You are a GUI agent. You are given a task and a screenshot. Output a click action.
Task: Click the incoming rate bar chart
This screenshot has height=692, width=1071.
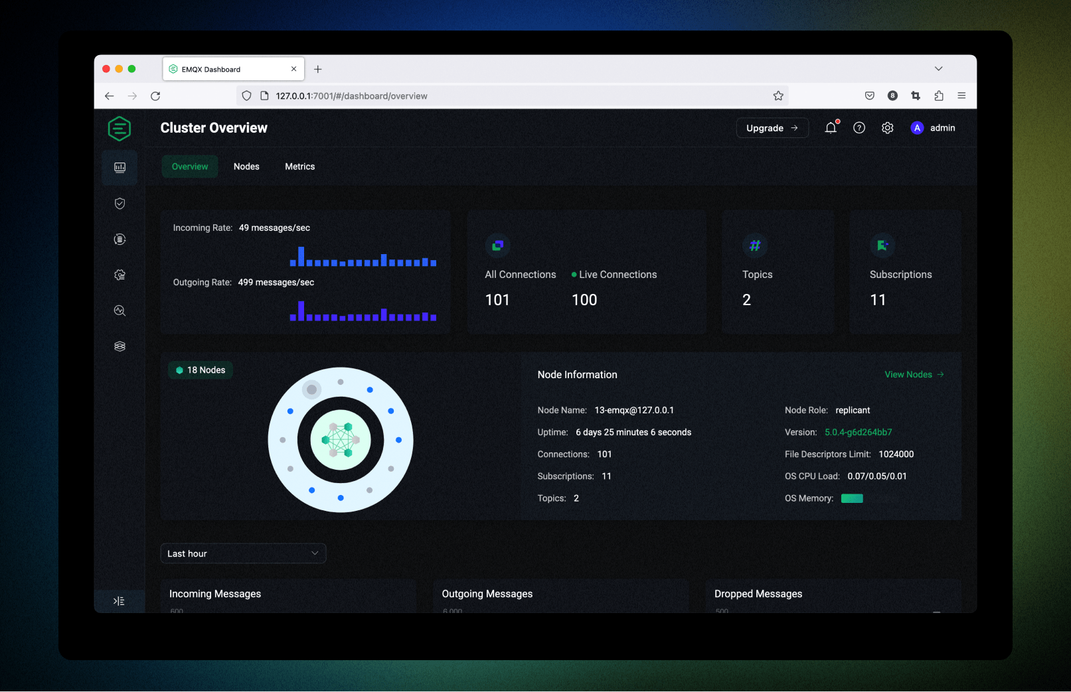coord(363,256)
